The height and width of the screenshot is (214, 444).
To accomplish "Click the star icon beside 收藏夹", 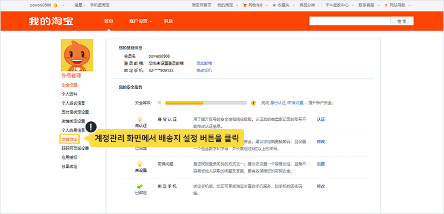I will click(x=274, y=5).
